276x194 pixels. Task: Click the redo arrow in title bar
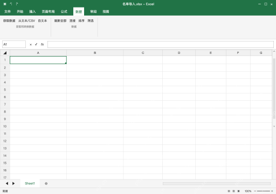(17, 4)
